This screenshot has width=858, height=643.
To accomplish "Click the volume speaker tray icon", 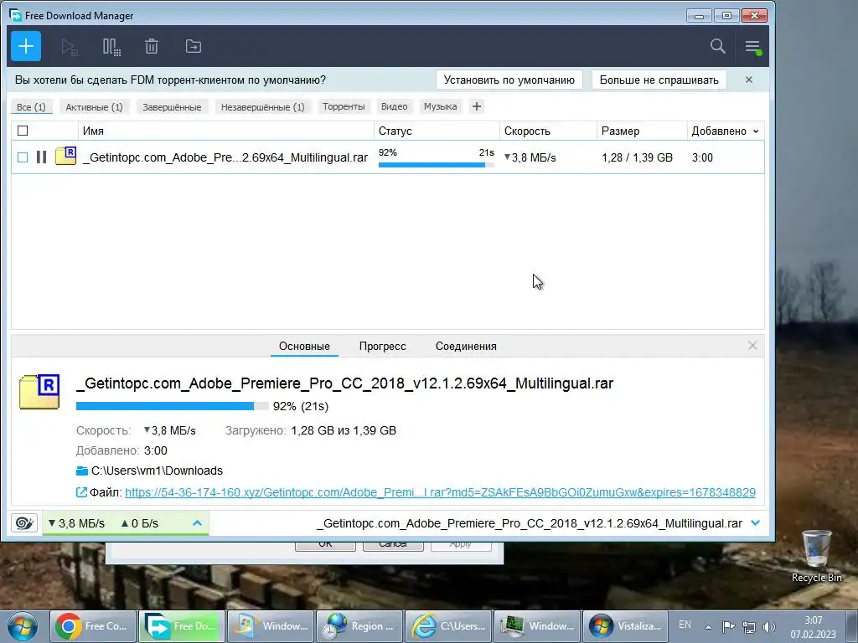I will pos(769,626).
